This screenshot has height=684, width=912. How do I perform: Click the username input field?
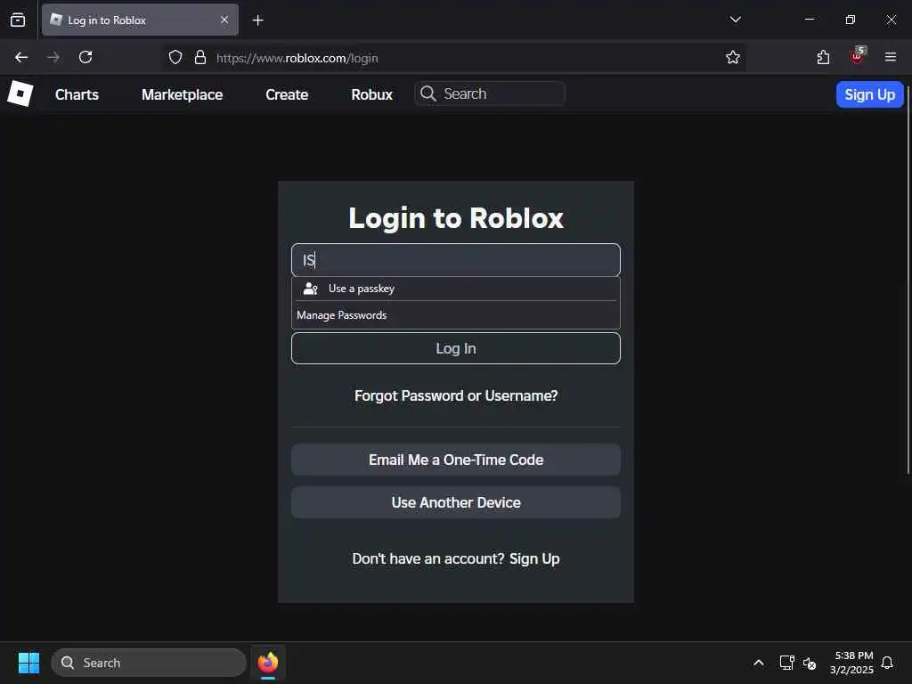[455, 260]
